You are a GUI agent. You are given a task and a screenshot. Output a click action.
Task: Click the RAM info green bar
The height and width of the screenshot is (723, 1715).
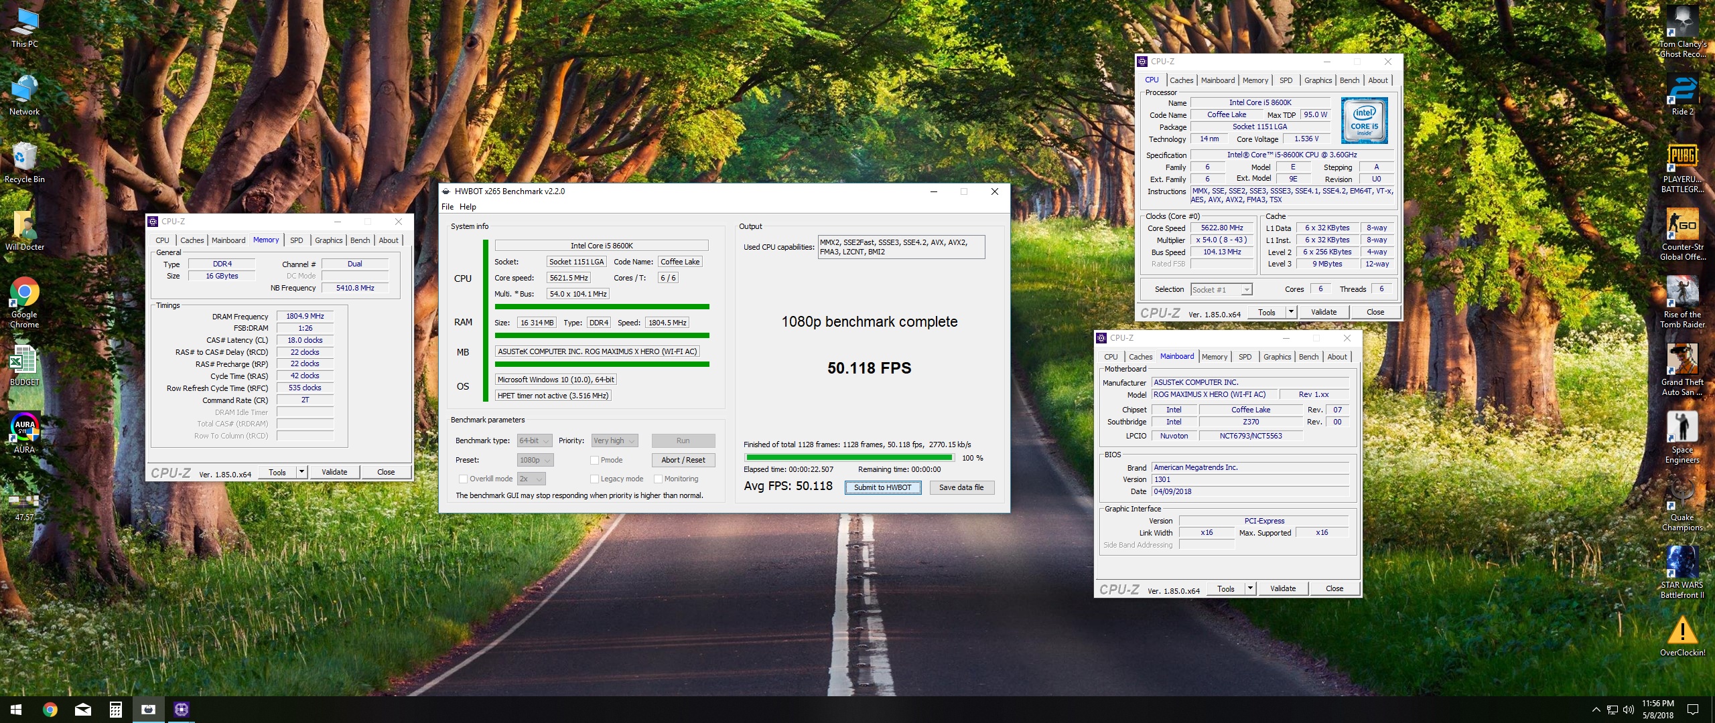(x=602, y=335)
